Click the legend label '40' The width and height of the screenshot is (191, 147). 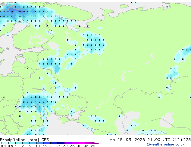click(x=79, y=146)
